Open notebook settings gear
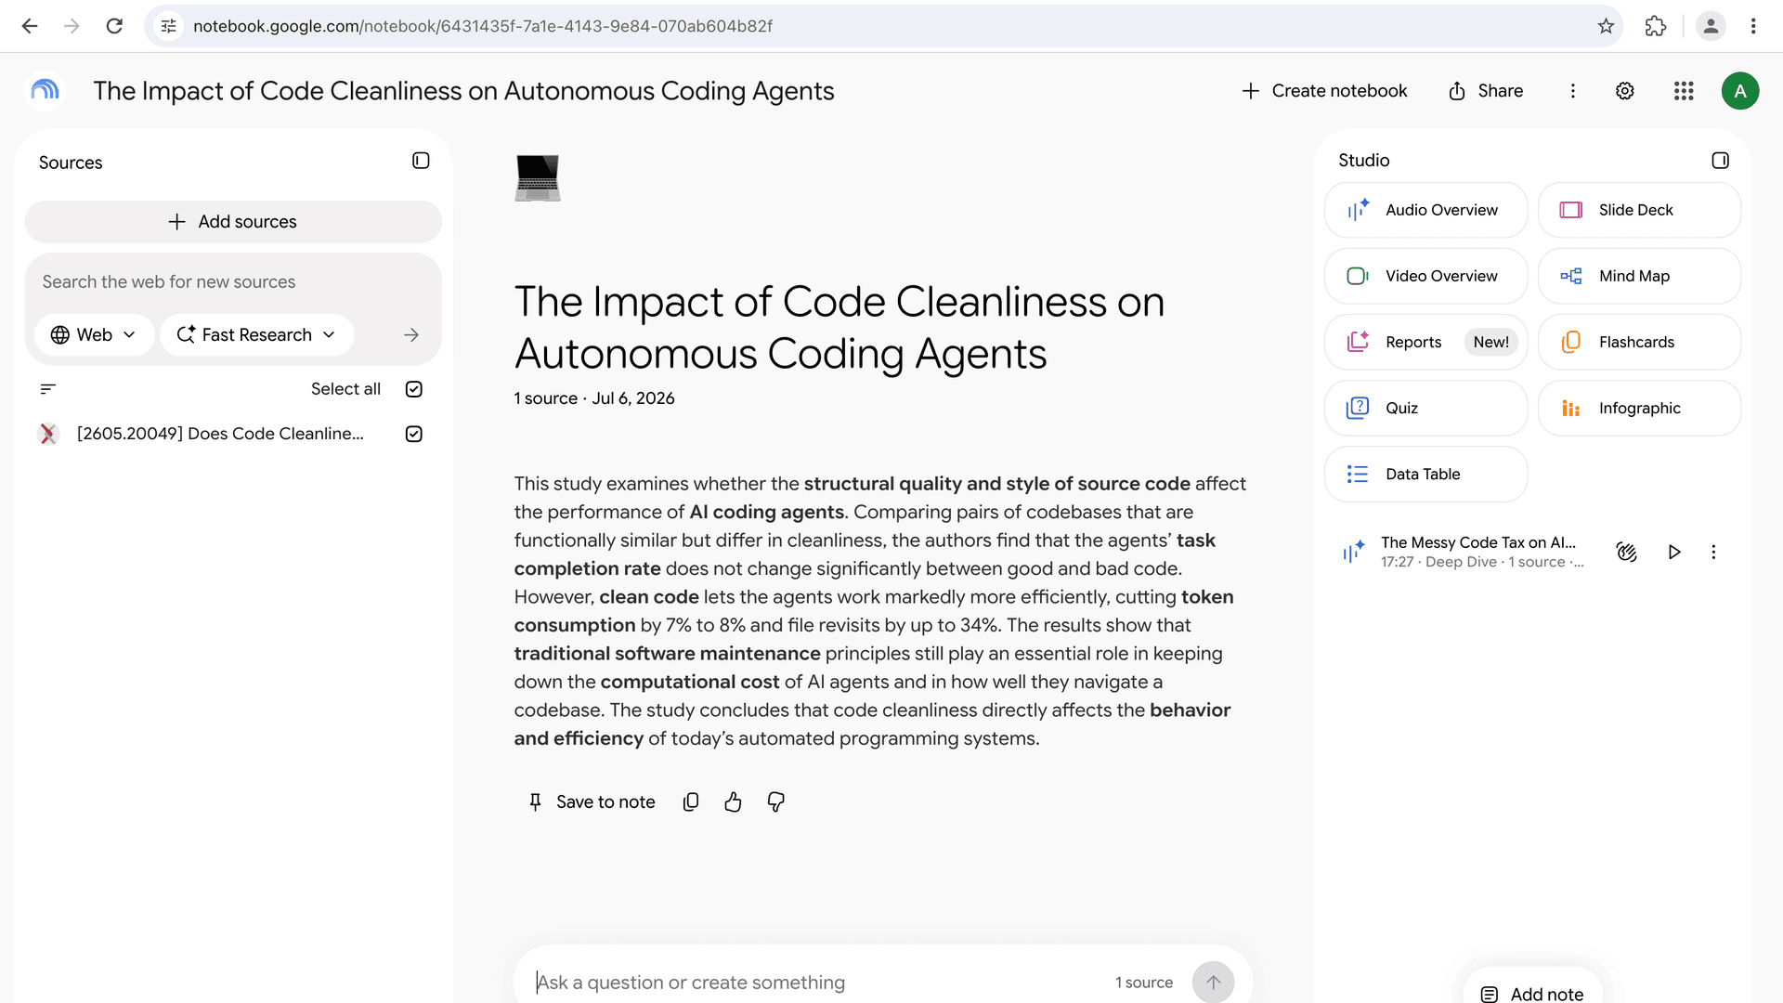 click(x=1624, y=91)
